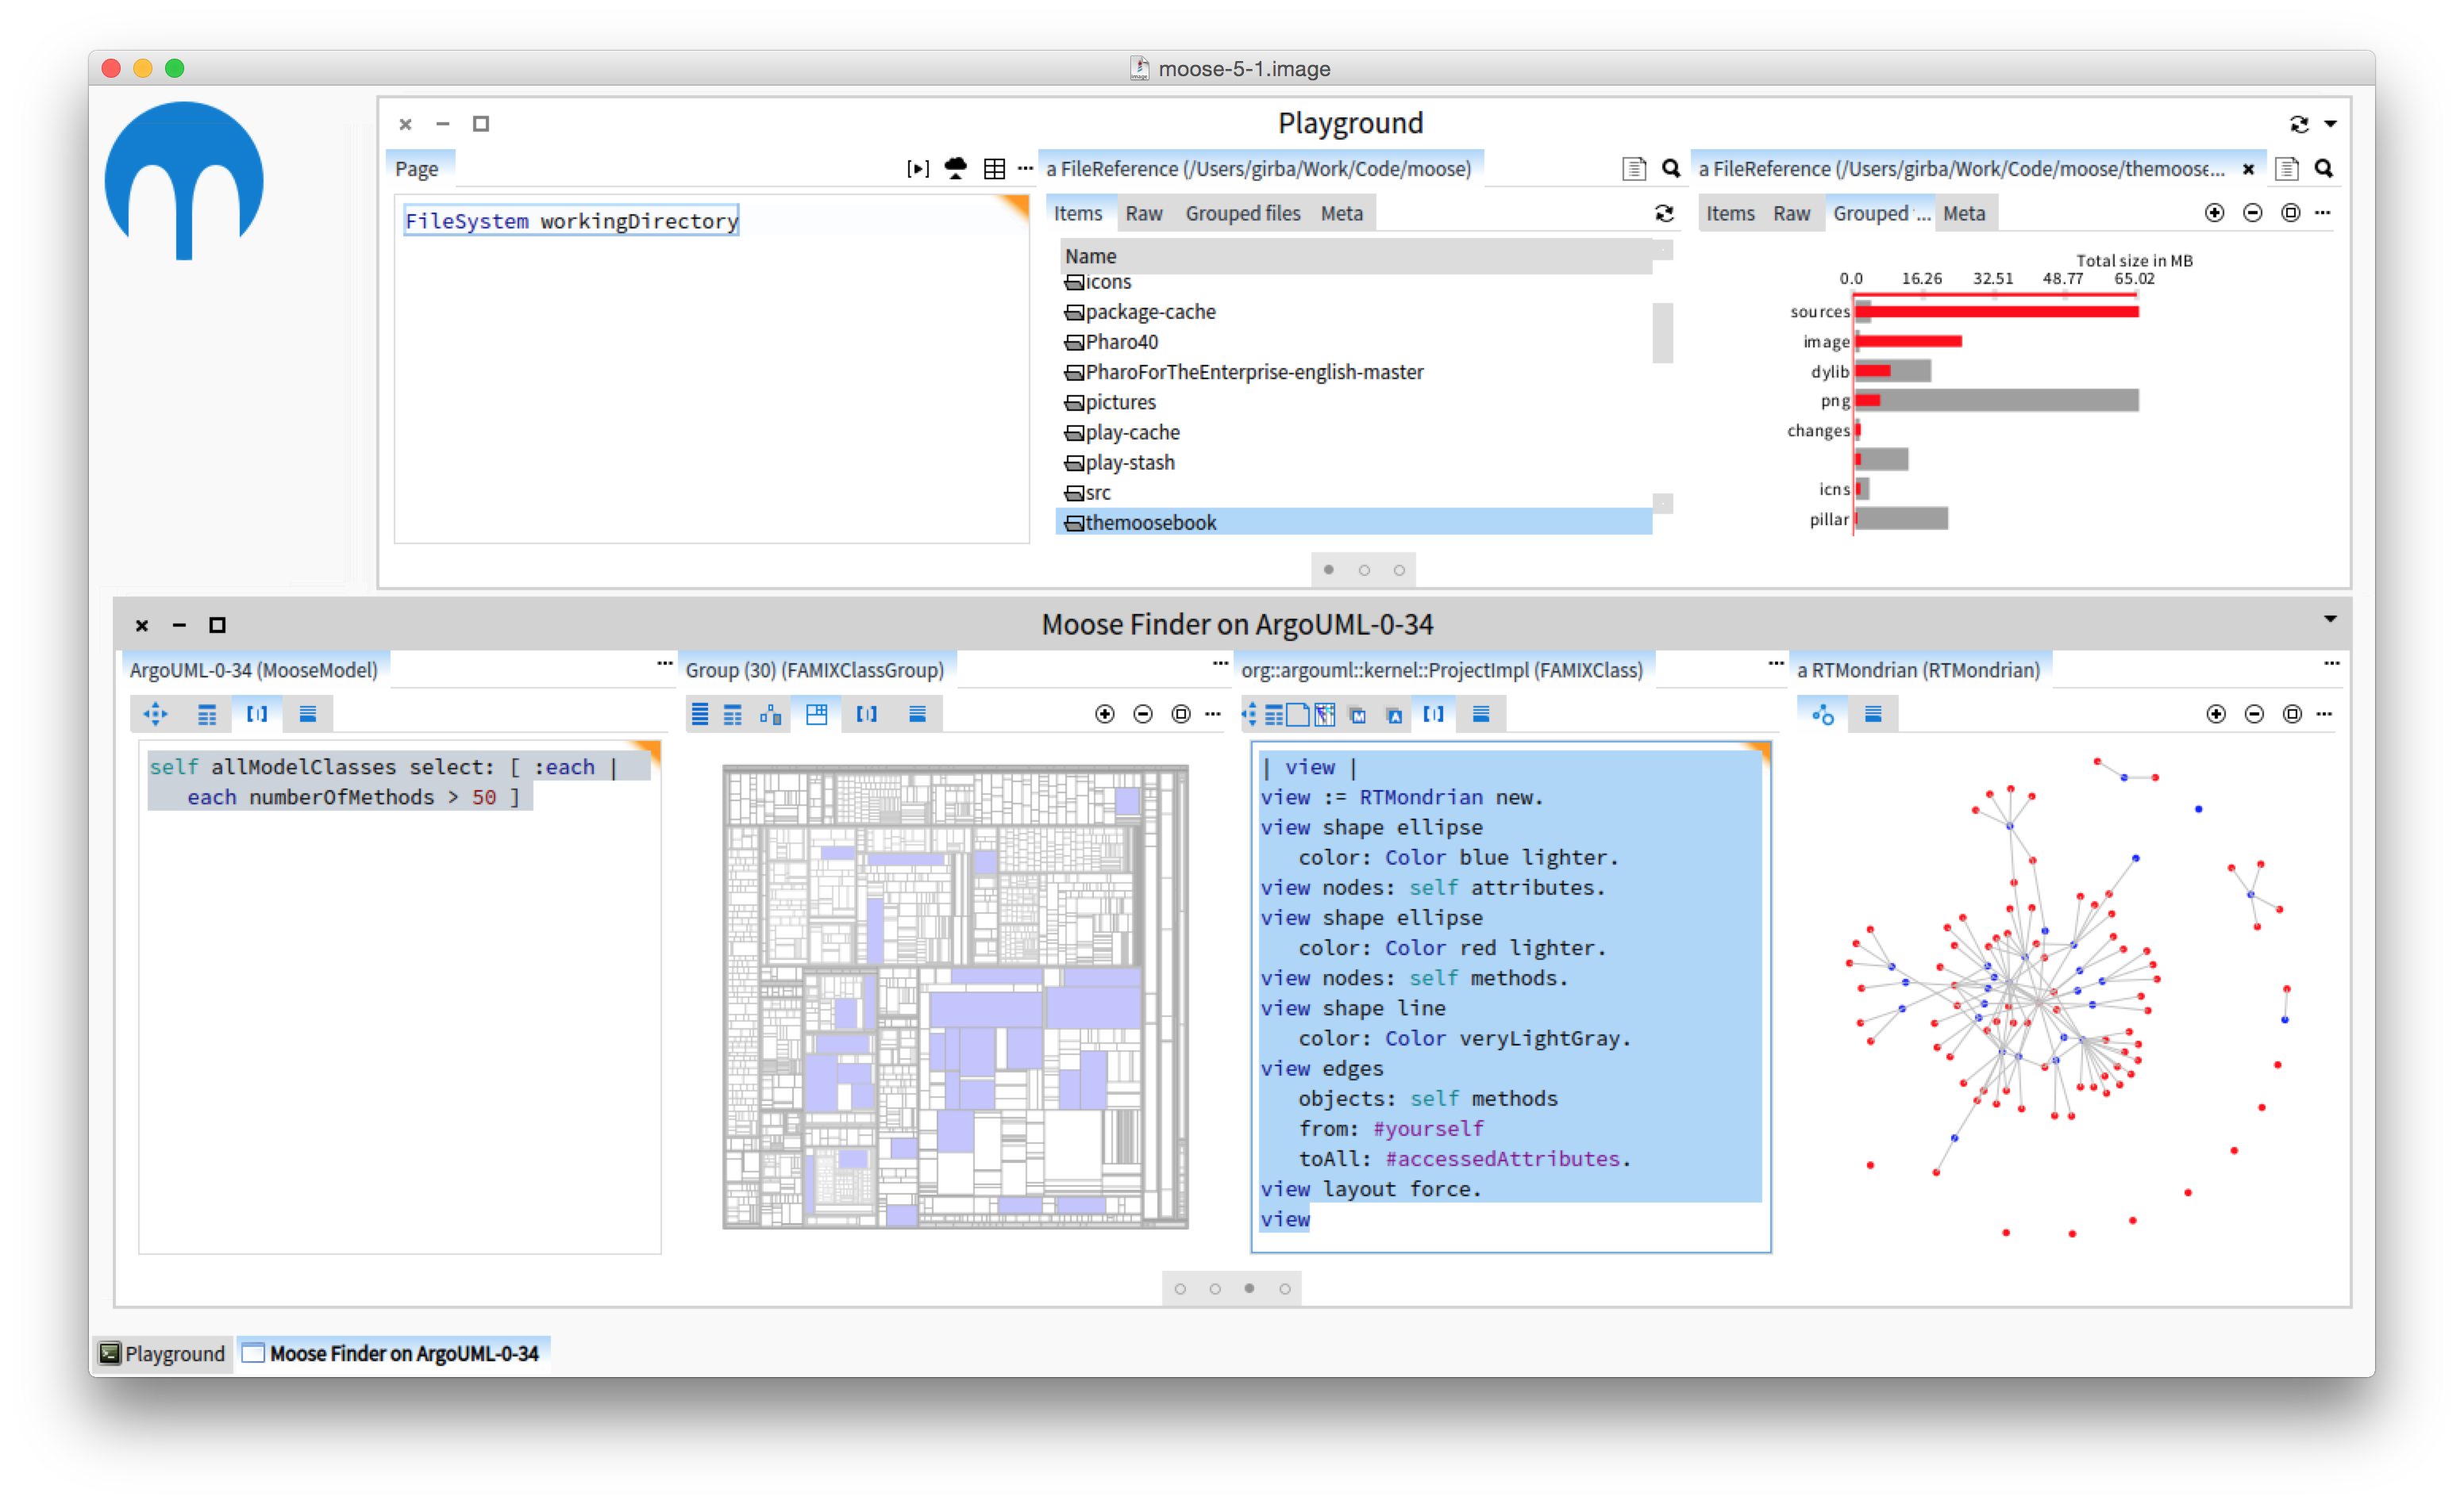
Task: Switch to Moose Finder on ArgoUML-0-34 taskbar button
Action: (x=393, y=1353)
